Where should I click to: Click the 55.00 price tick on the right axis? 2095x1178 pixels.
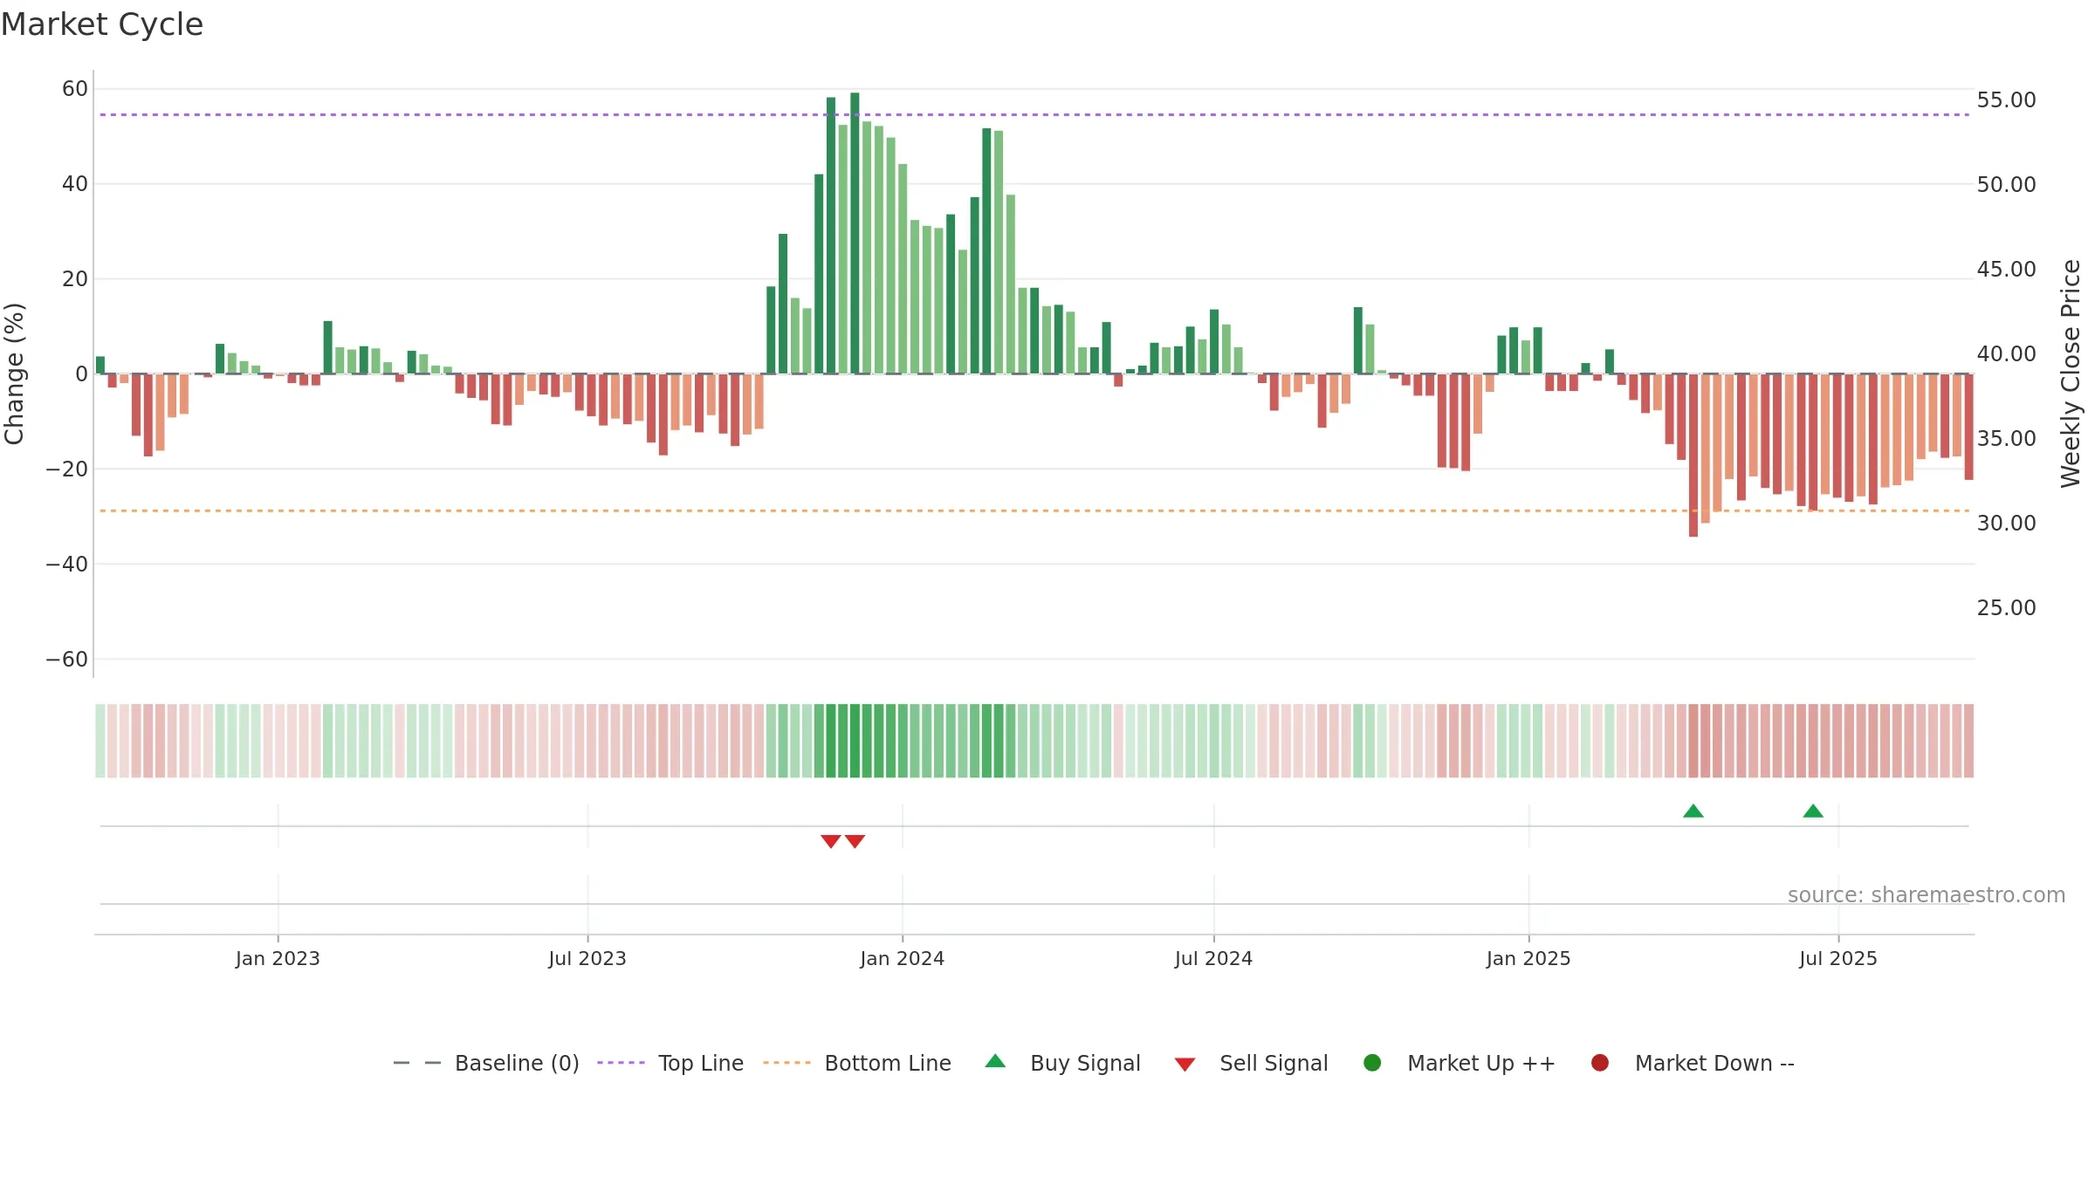[2006, 100]
